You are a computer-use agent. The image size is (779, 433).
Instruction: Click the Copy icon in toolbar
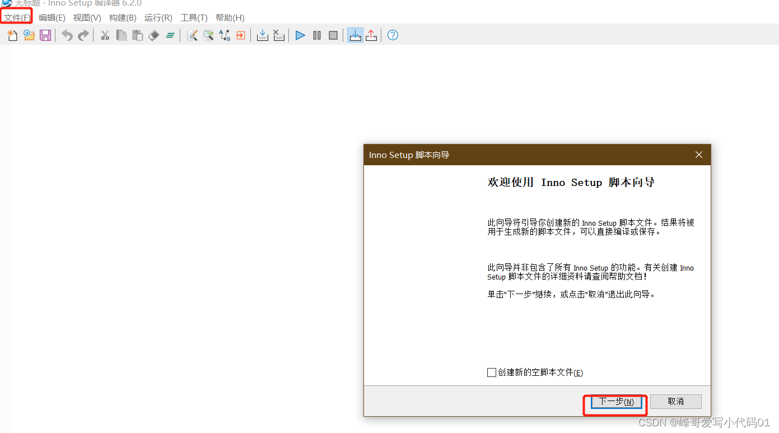[x=121, y=35]
